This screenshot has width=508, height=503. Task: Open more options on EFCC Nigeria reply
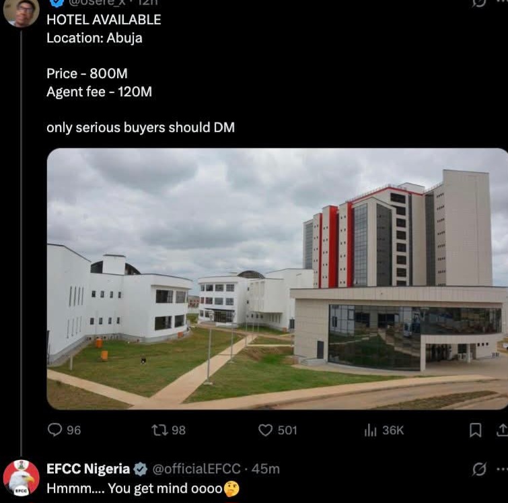click(501, 469)
